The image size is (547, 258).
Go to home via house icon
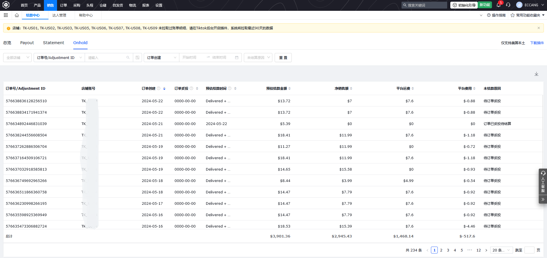click(x=17, y=15)
